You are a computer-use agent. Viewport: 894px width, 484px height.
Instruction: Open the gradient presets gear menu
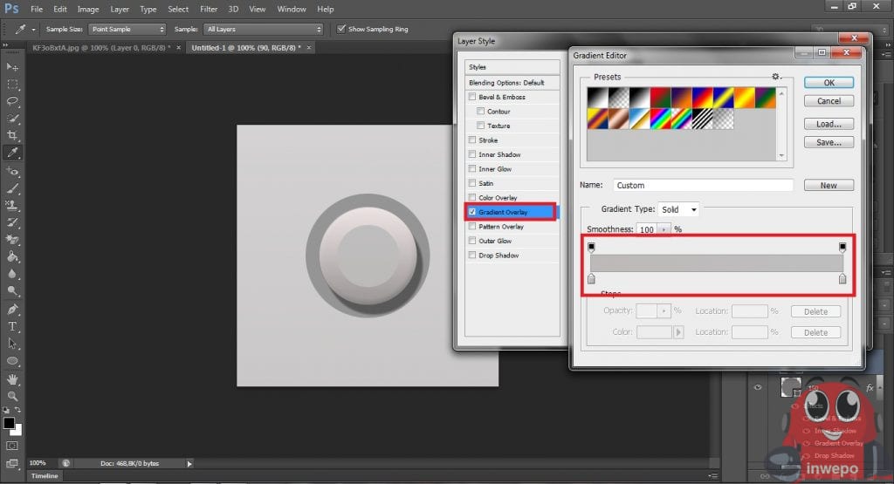click(774, 77)
